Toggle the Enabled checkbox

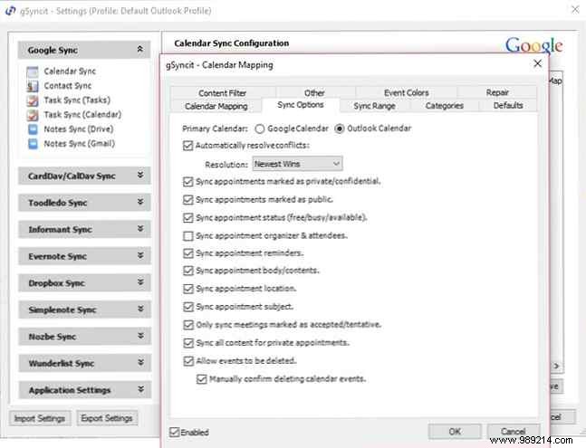174,433
